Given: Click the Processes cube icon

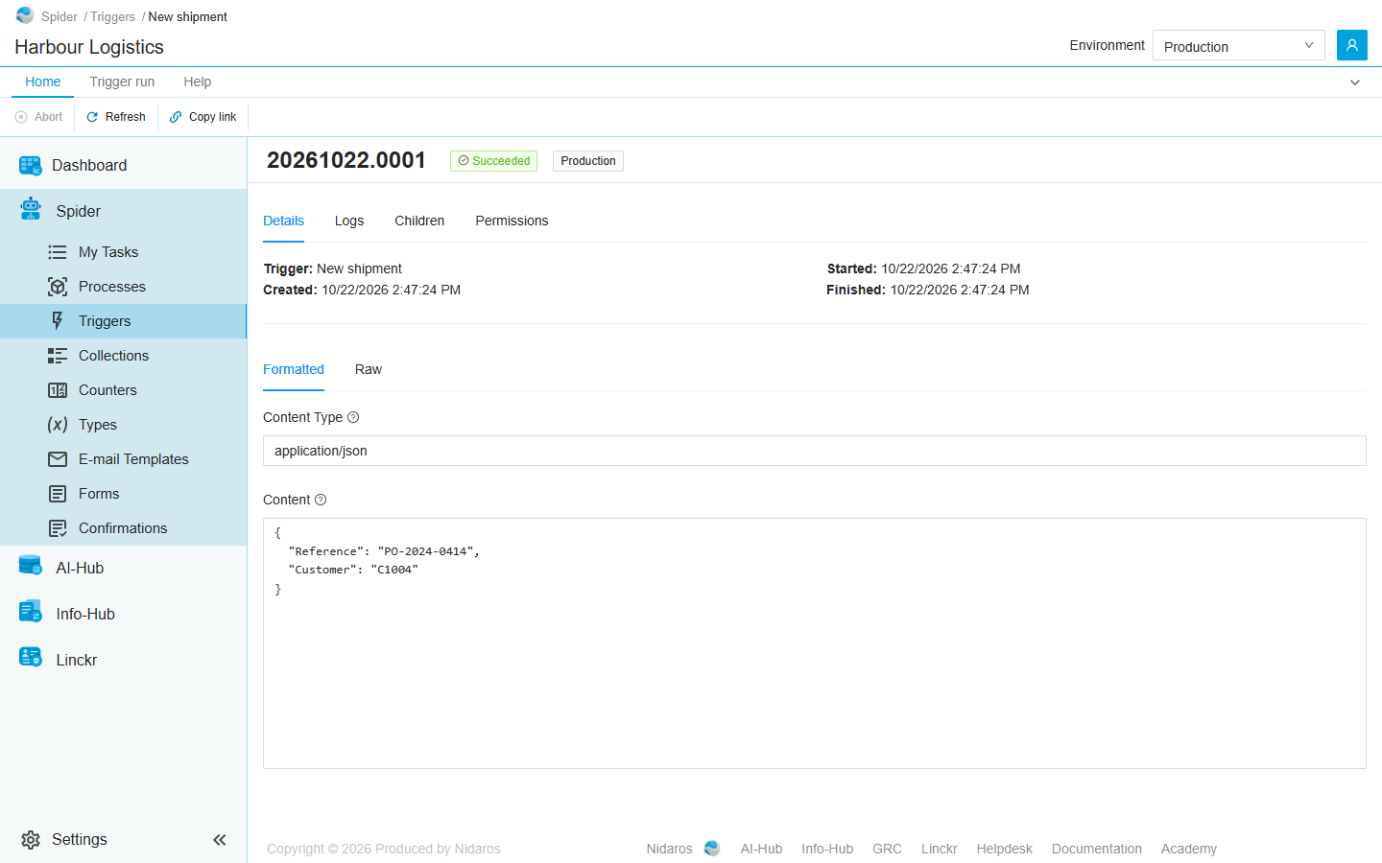Looking at the screenshot, I should pyautogui.click(x=58, y=287).
